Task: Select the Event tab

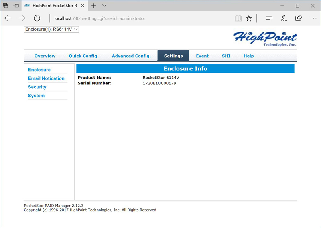Action: pos(202,56)
